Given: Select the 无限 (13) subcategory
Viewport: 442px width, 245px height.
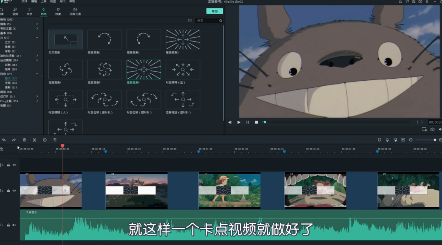Looking at the screenshot, I should [x=11, y=83].
